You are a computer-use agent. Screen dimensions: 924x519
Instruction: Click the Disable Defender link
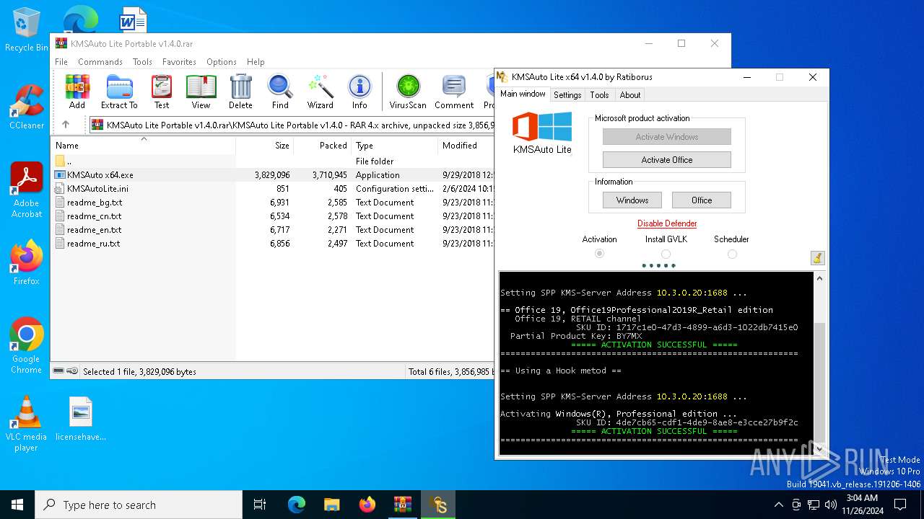667,223
